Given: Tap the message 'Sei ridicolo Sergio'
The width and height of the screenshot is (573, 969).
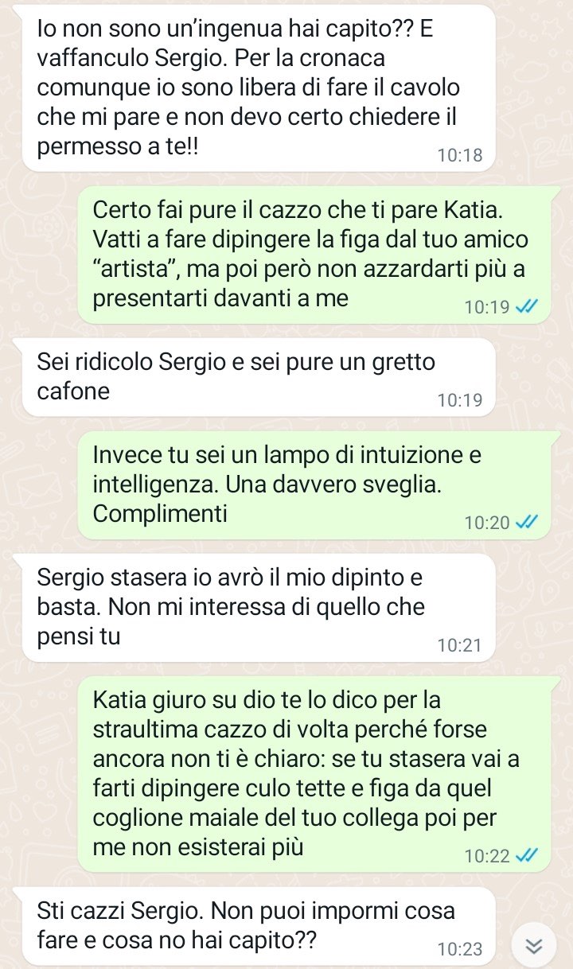Looking at the screenshot, I should tap(259, 376).
